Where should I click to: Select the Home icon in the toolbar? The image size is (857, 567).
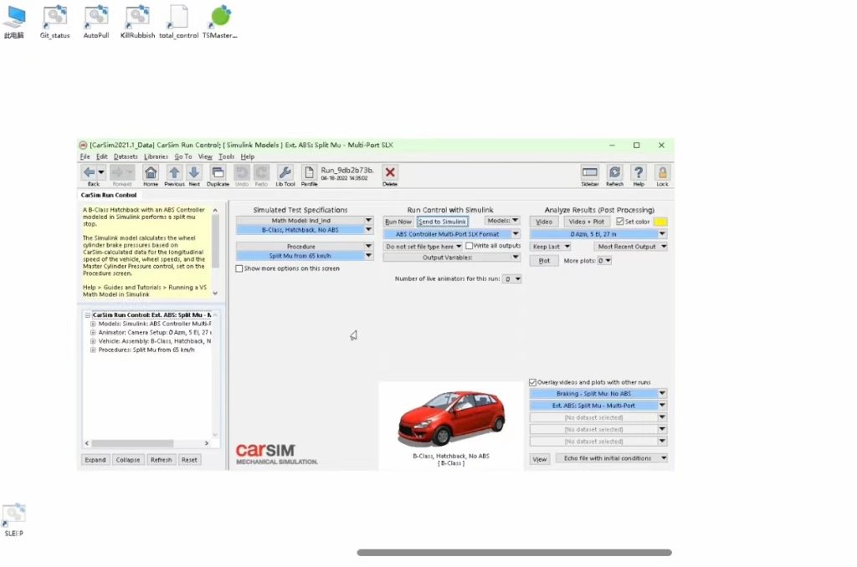[151, 174]
